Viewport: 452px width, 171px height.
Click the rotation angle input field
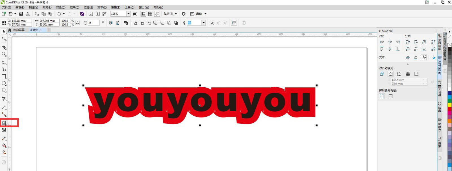[94, 23]
